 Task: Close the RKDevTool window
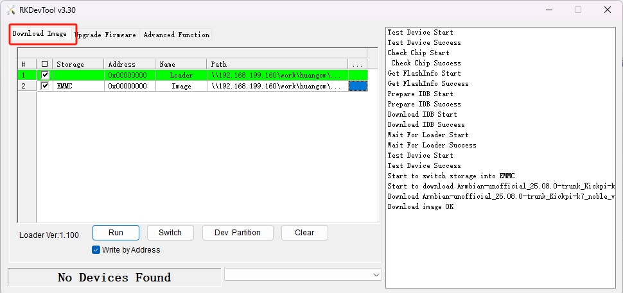click(606, 10)
